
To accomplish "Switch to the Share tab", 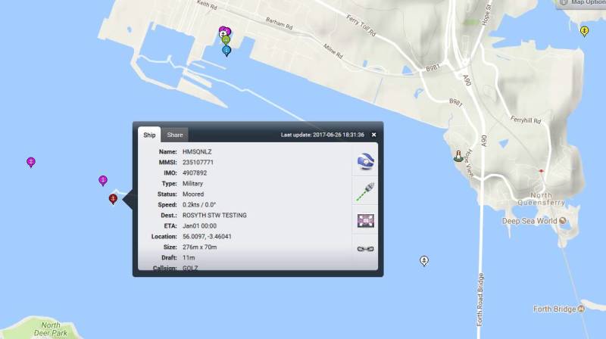I will [175, 135].
